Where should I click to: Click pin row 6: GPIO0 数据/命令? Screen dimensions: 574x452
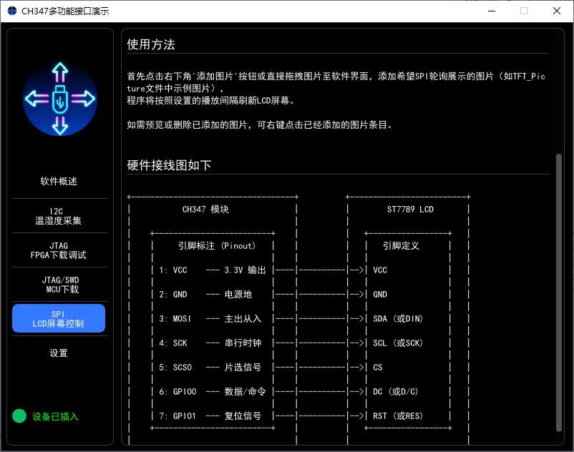213,392
